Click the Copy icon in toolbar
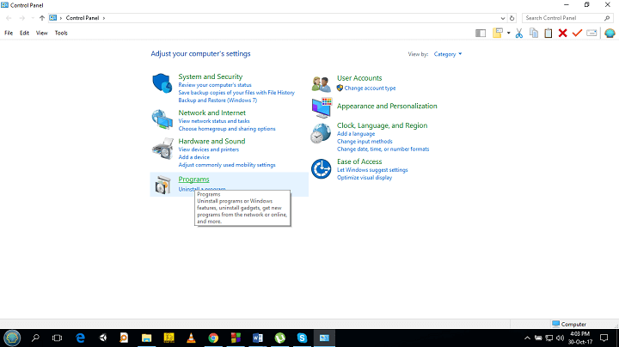Viewport: 619px width, 347px height. point(534,33)
